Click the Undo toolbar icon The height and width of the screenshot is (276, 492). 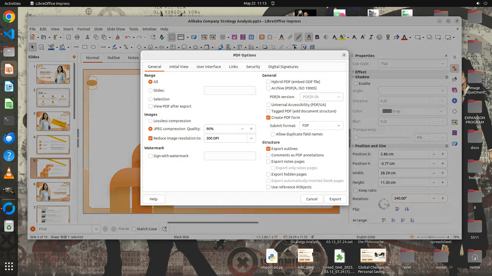pyautogui.click(x=128, y=37)
